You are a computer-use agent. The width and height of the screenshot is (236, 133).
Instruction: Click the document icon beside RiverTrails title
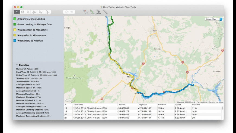tap(101, 7)
